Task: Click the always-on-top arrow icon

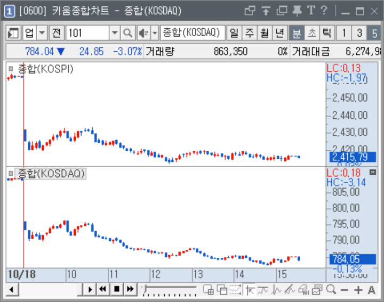Action: point(266,11)
